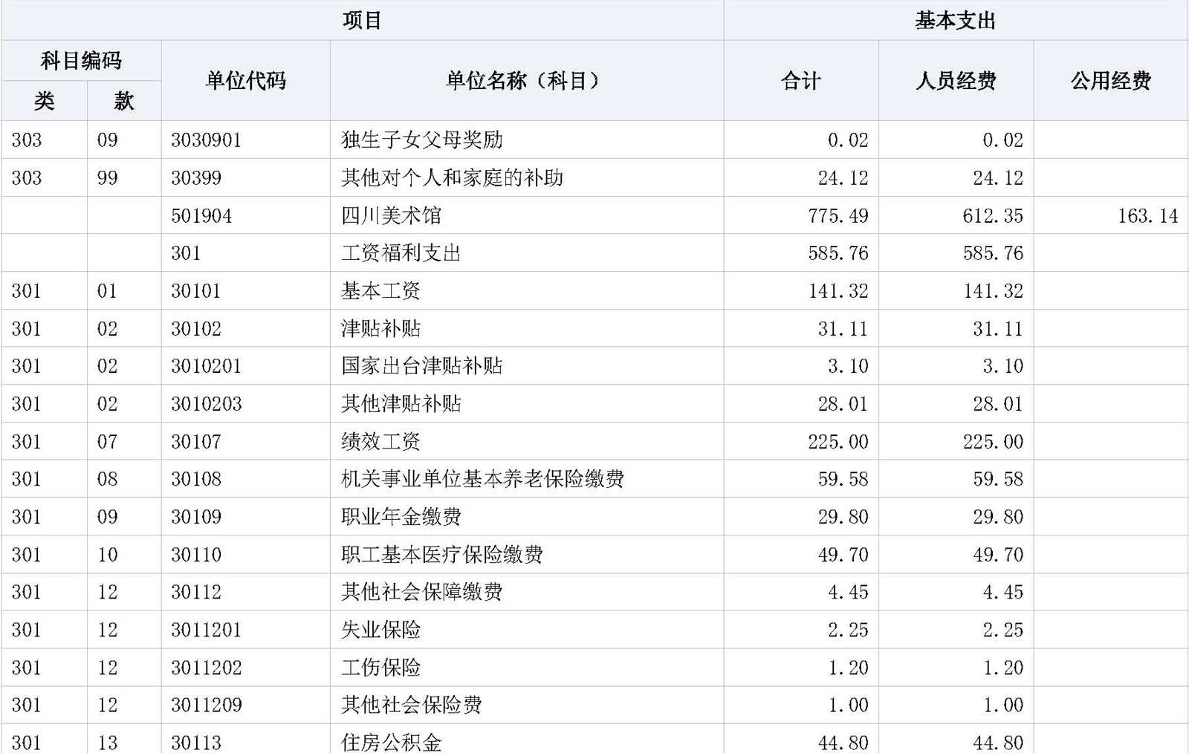Click 人员经费 value 0.02
Image resolution: width=1189 pixels, height=753 pixels.
tap(1003, 140)
